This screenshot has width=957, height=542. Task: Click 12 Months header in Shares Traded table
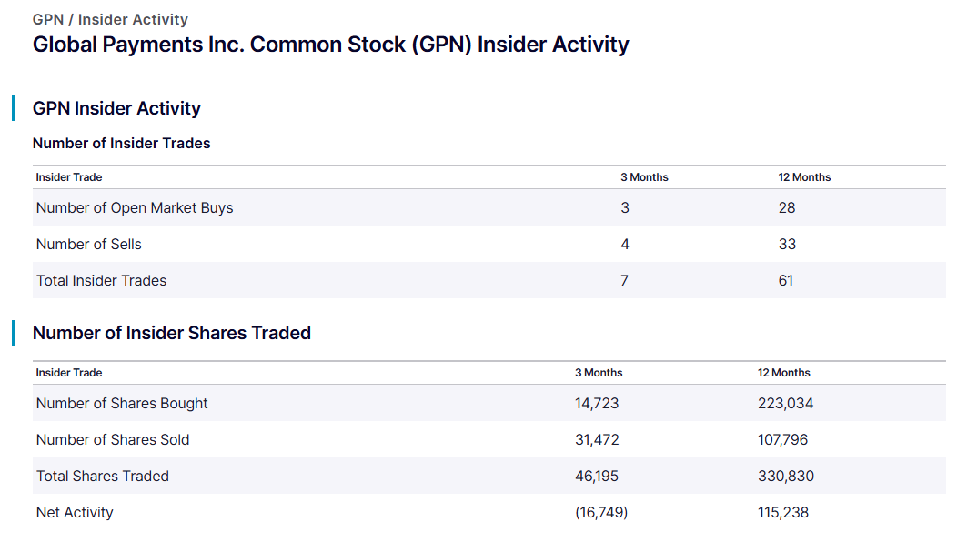(783, 373)
